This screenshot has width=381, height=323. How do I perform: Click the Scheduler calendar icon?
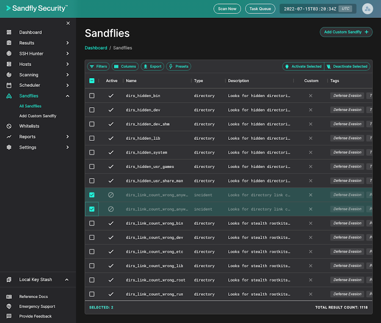pos(9,85)
